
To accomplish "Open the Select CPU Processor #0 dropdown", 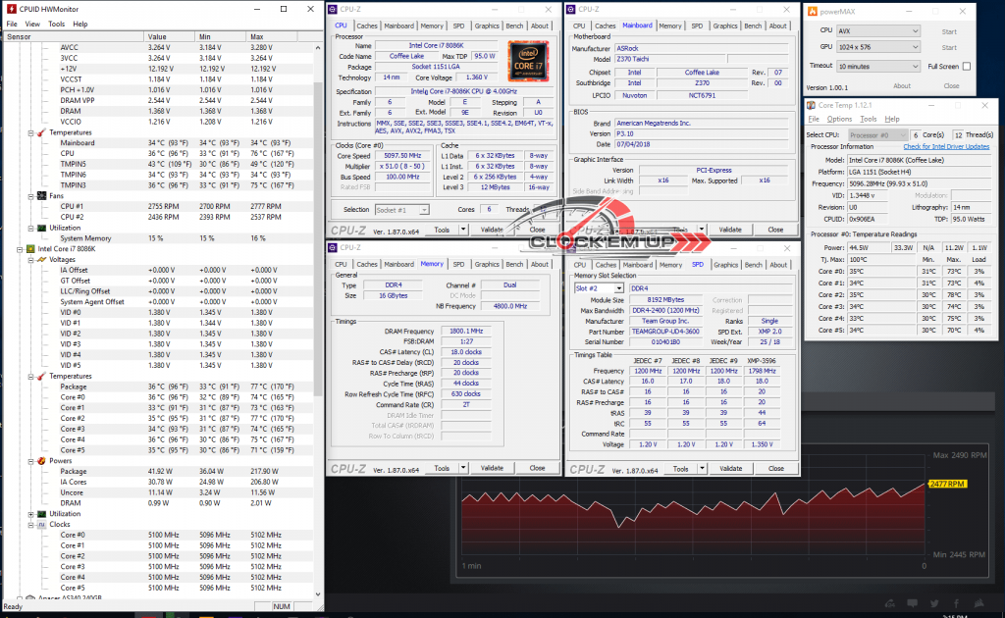I will pyautogui.click(x=877, y=135).
